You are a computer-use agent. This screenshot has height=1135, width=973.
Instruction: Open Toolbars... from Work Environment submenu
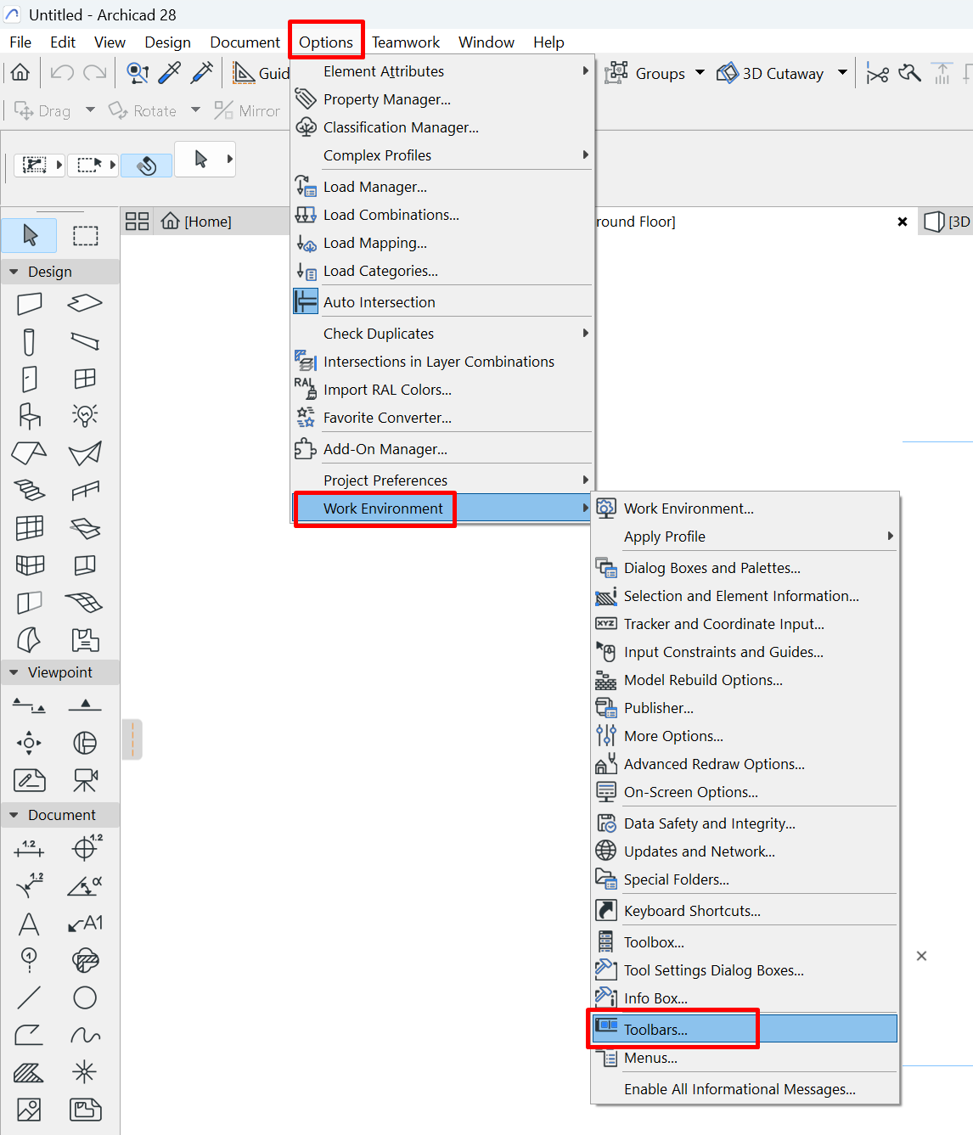click(655, 1030)
